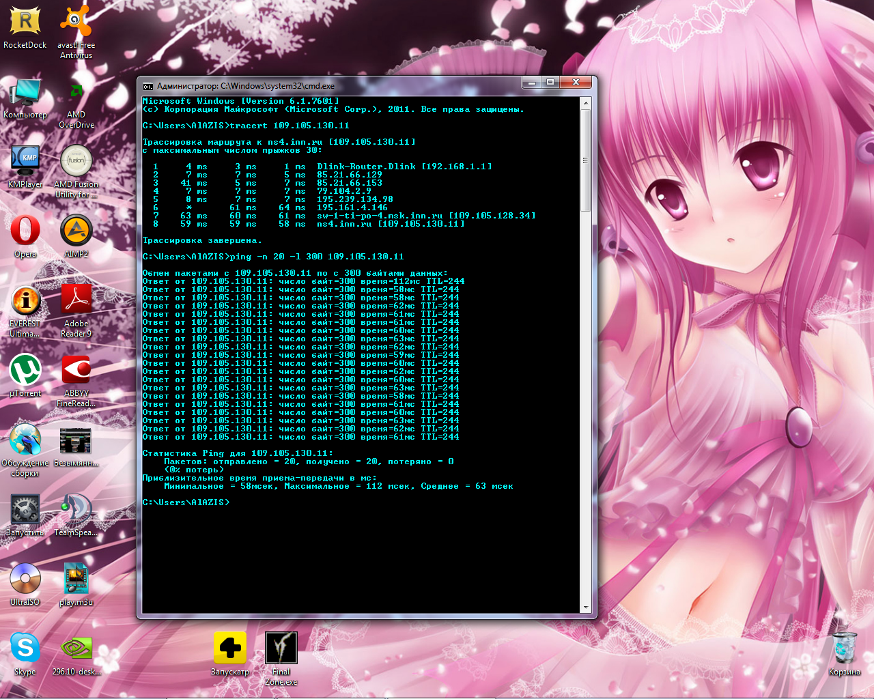
Task: Select the play.m3u playlist file
Action: (x=76, y=585)
